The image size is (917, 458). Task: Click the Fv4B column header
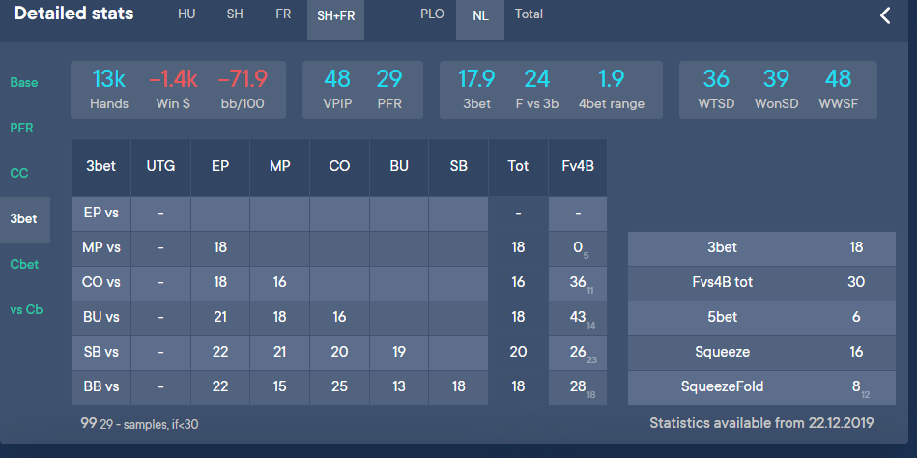[577, 166]
